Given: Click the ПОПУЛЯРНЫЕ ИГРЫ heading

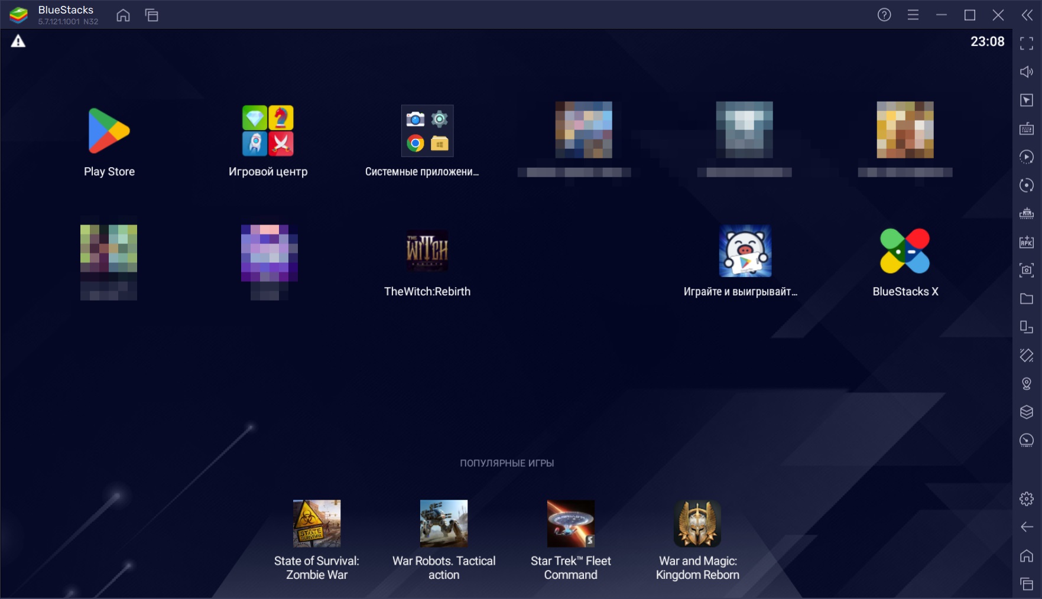Looking at the screenshot, I should pos(507,463).
